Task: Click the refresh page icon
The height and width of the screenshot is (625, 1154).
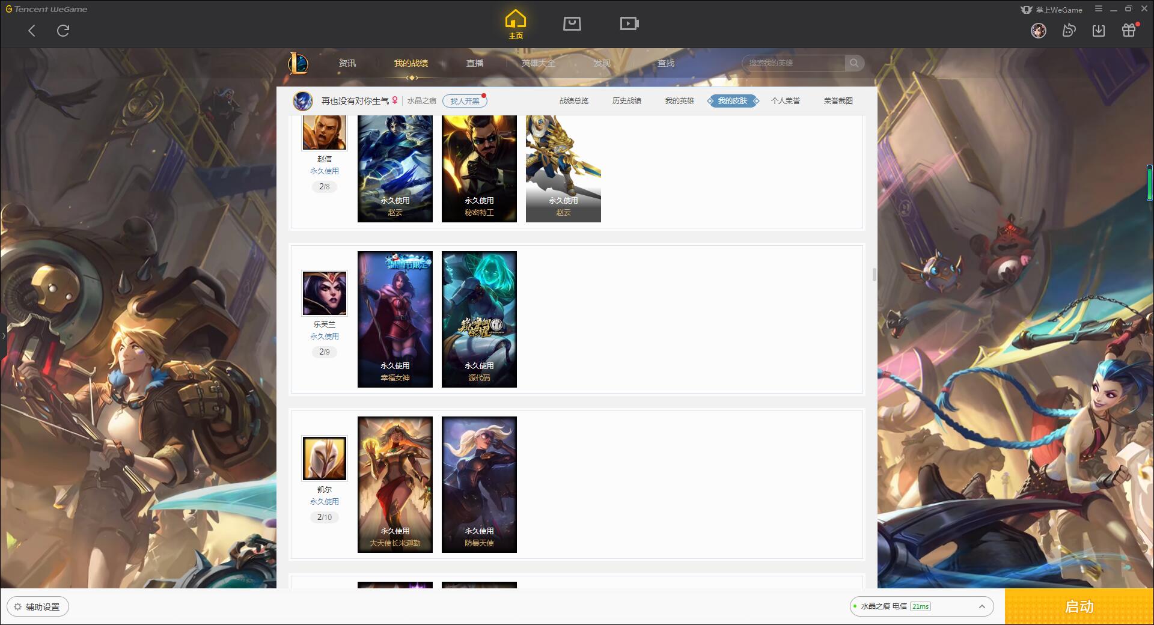Action: click(x=63, y=31)
